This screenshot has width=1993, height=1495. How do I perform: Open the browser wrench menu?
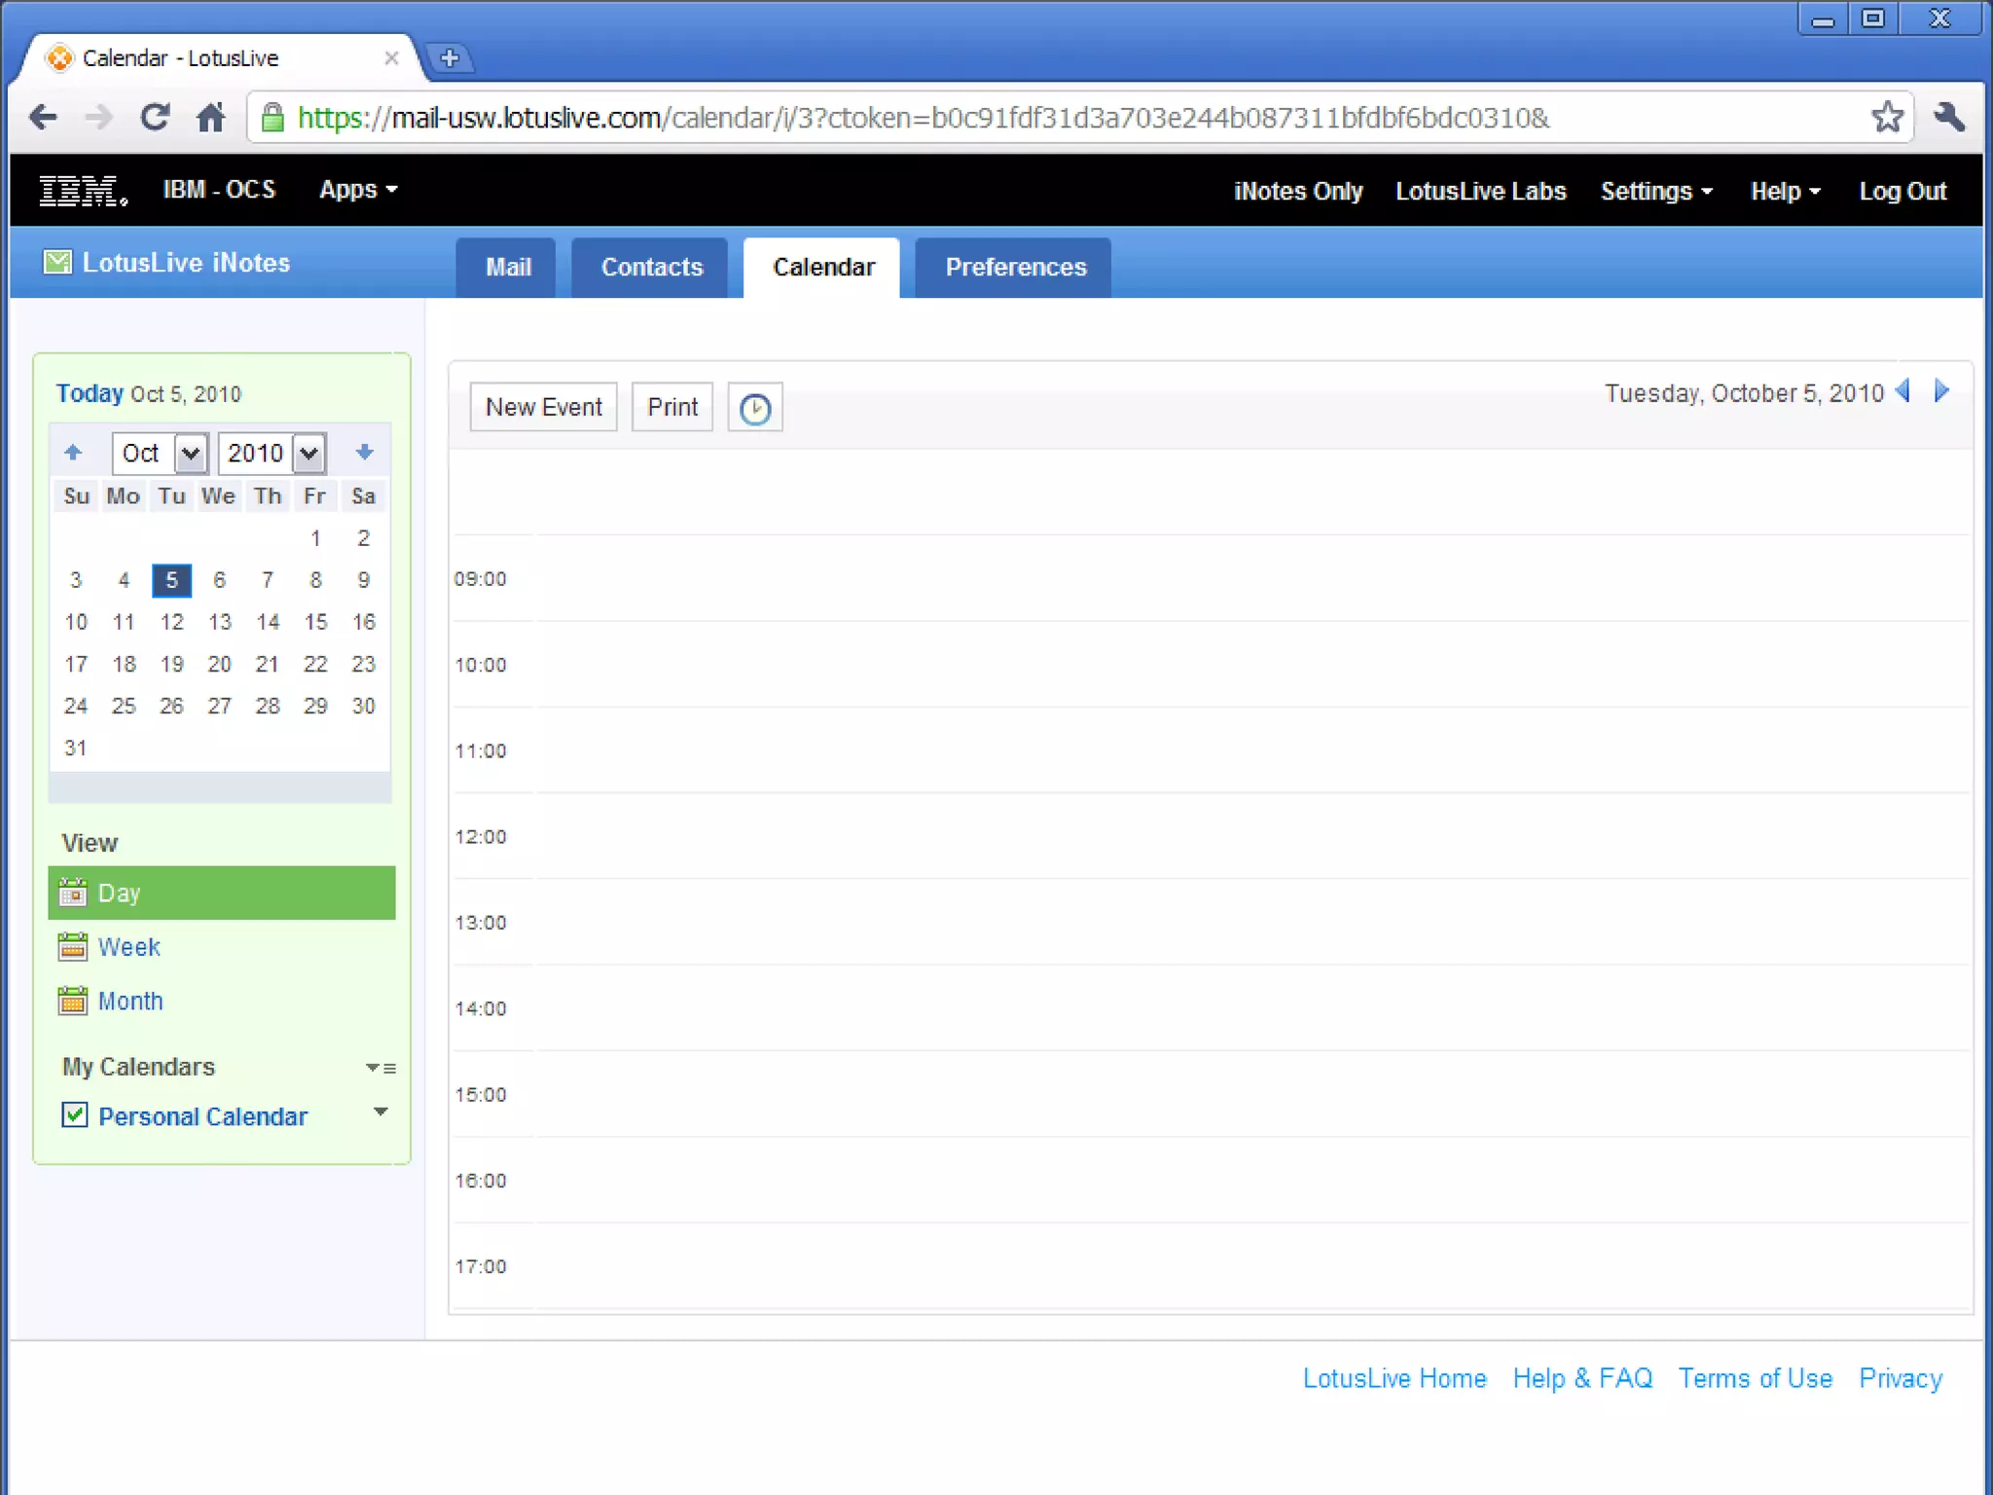click(x=1949, y=118)
